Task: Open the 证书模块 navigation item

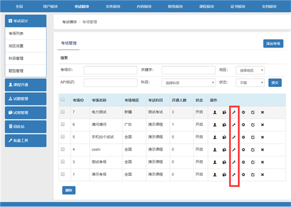Action: [238, 6]
